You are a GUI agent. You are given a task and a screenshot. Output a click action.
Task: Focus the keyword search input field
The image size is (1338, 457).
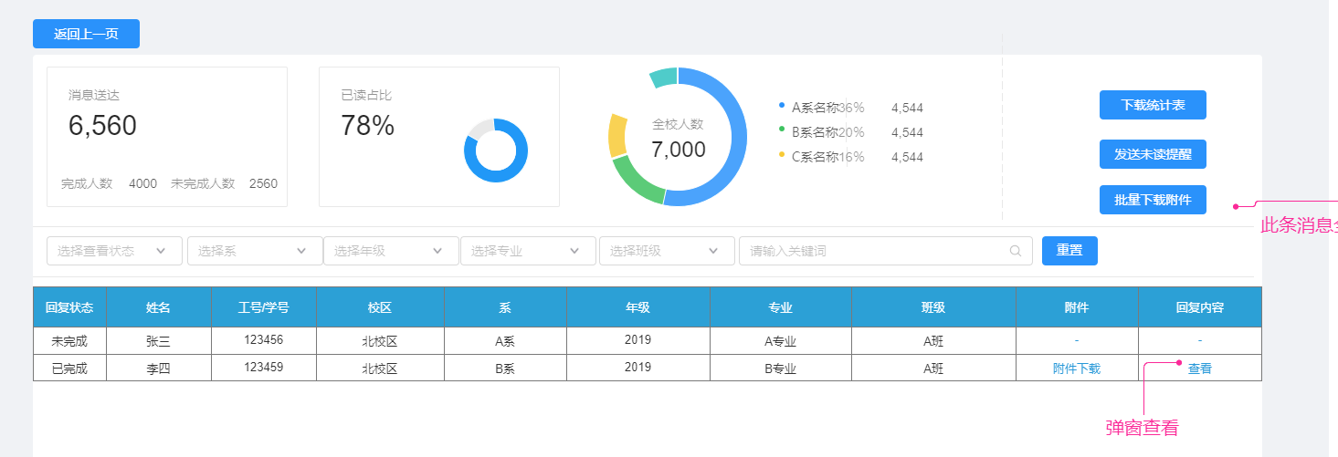(x=885, y=251)
